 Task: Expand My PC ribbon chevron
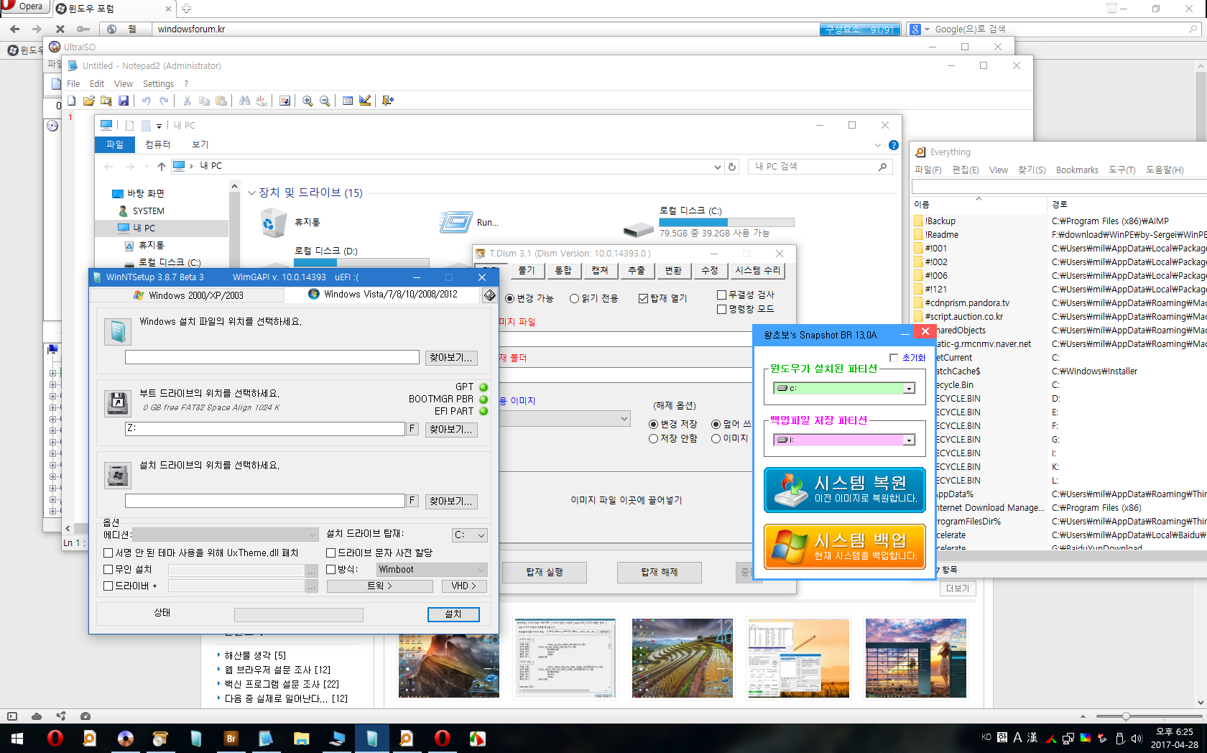(877, 145)
